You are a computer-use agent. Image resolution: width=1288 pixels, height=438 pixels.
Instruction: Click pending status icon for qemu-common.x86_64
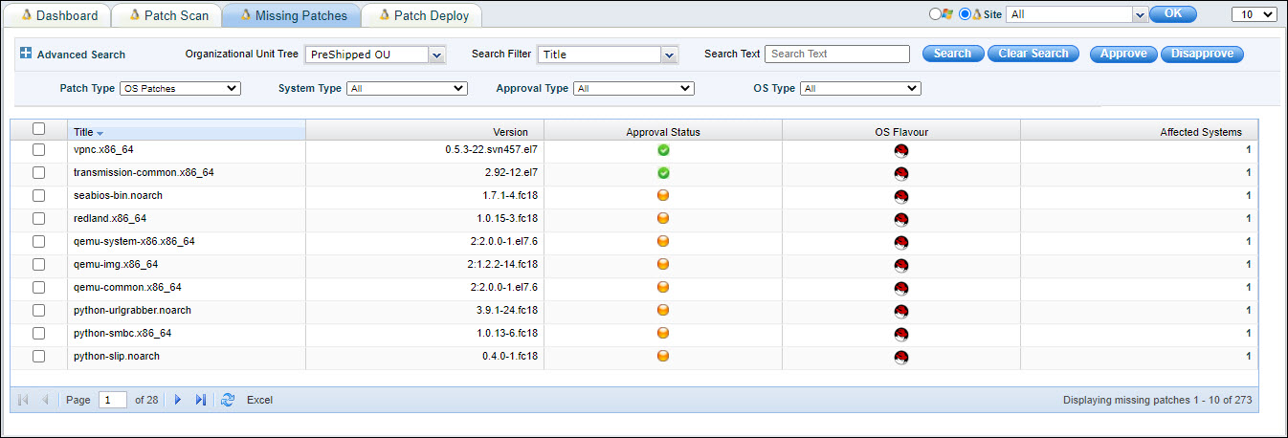[663, 287]
